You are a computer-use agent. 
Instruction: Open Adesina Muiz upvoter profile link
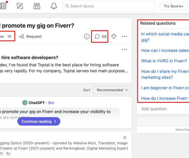click(x=85, y=143)
